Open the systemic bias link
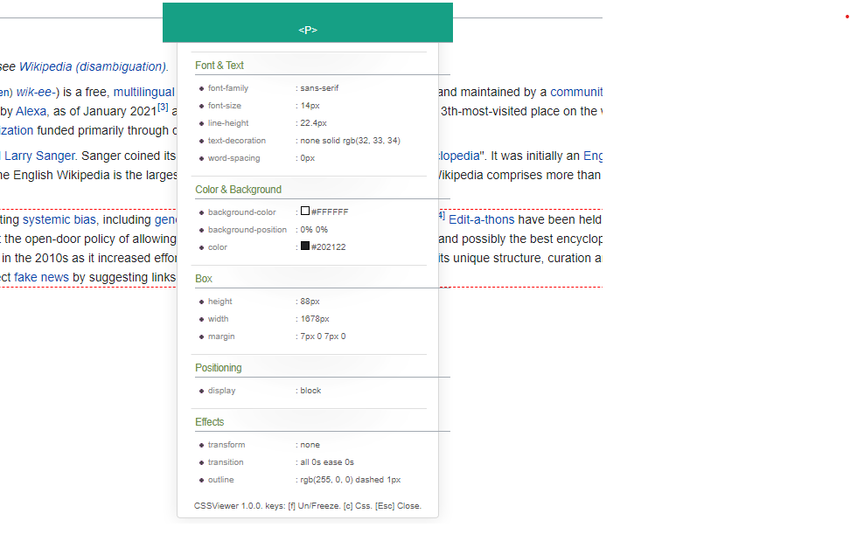Screen dimensions: 850x548 coord(59,219)
